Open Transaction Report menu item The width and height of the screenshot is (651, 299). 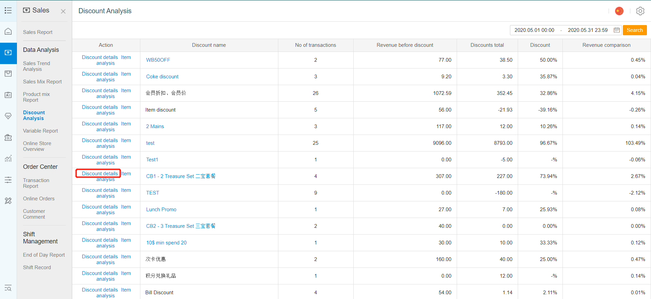(x=36, y=183)
